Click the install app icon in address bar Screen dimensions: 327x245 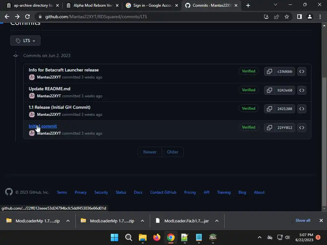[266, 17]
